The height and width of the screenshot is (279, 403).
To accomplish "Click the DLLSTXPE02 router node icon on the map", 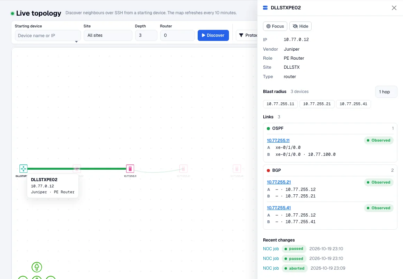I will pos(23,169).
